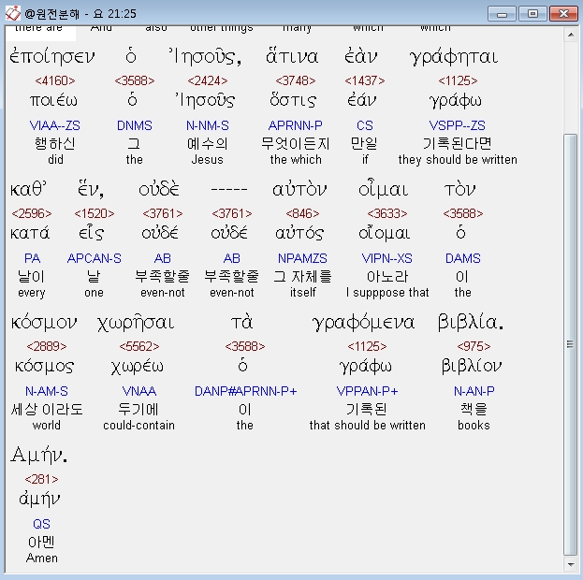Click the Greek word γραφόμενα
The image size is (583, 580).
(x=363, y=323)
